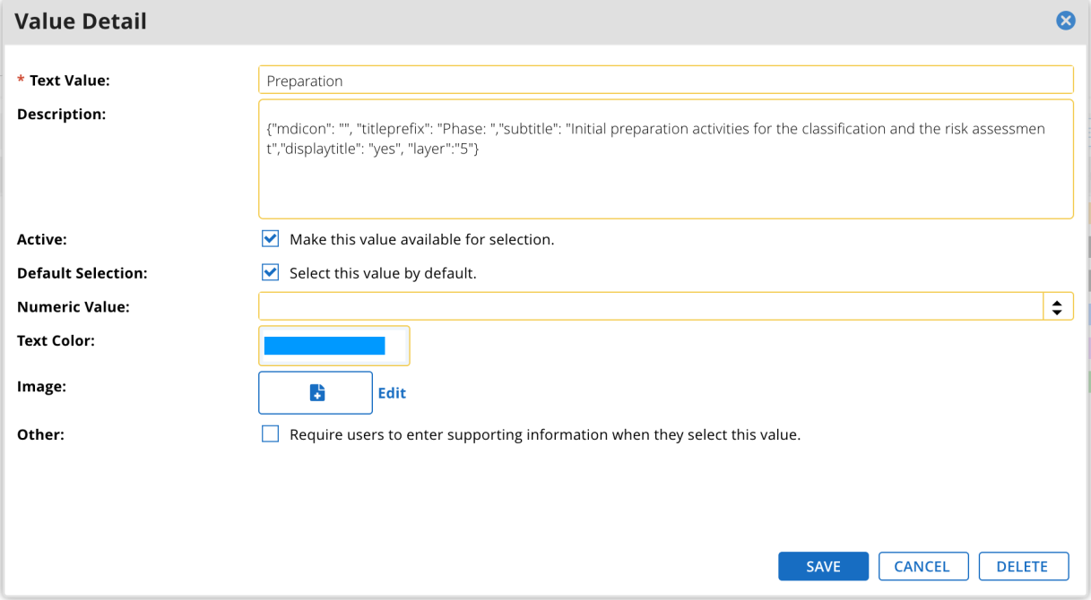This screenshot has width=1091, height=600.
Task: Click the Value Detail title bar heading
Action: click(81, 21)
